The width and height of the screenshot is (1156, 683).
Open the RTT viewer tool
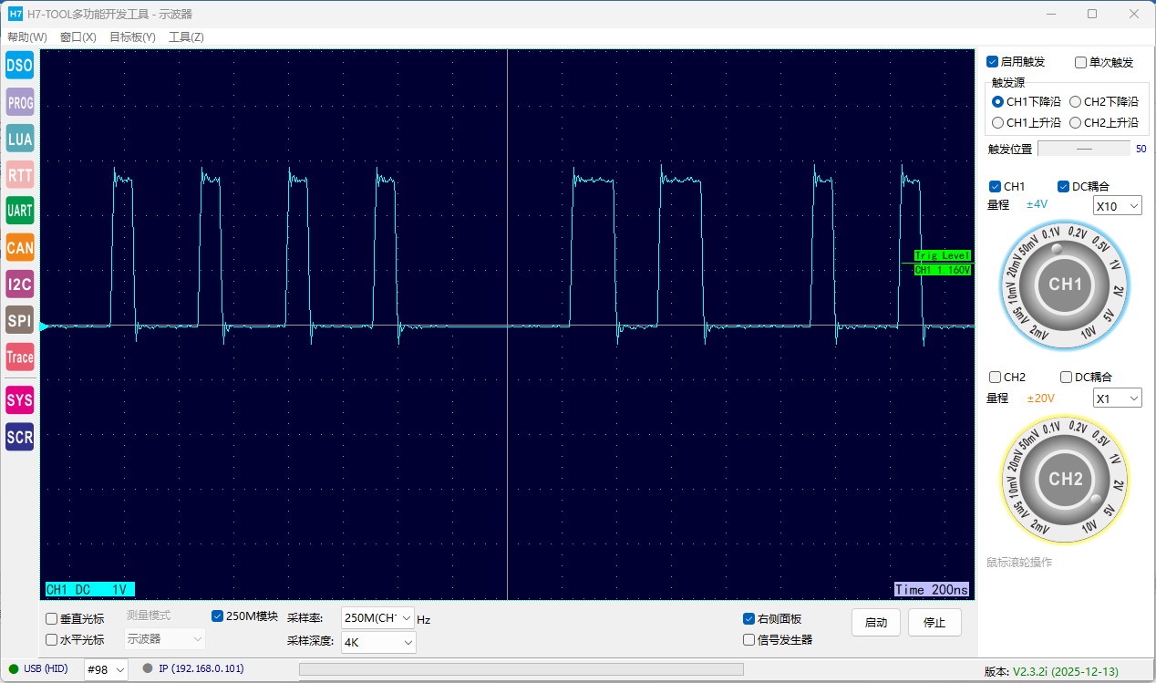point(20,175)
